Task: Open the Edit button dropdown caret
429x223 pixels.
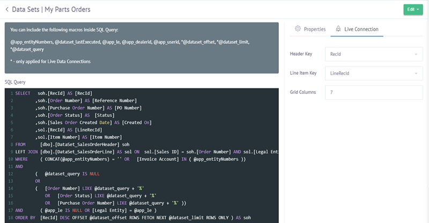Action: pos(418,9)
